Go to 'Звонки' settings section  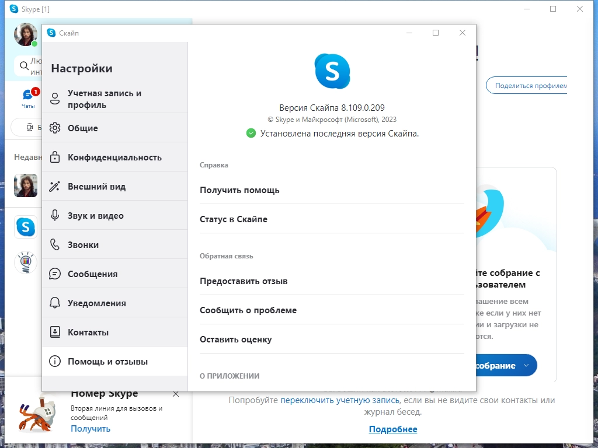coord(115,244)
